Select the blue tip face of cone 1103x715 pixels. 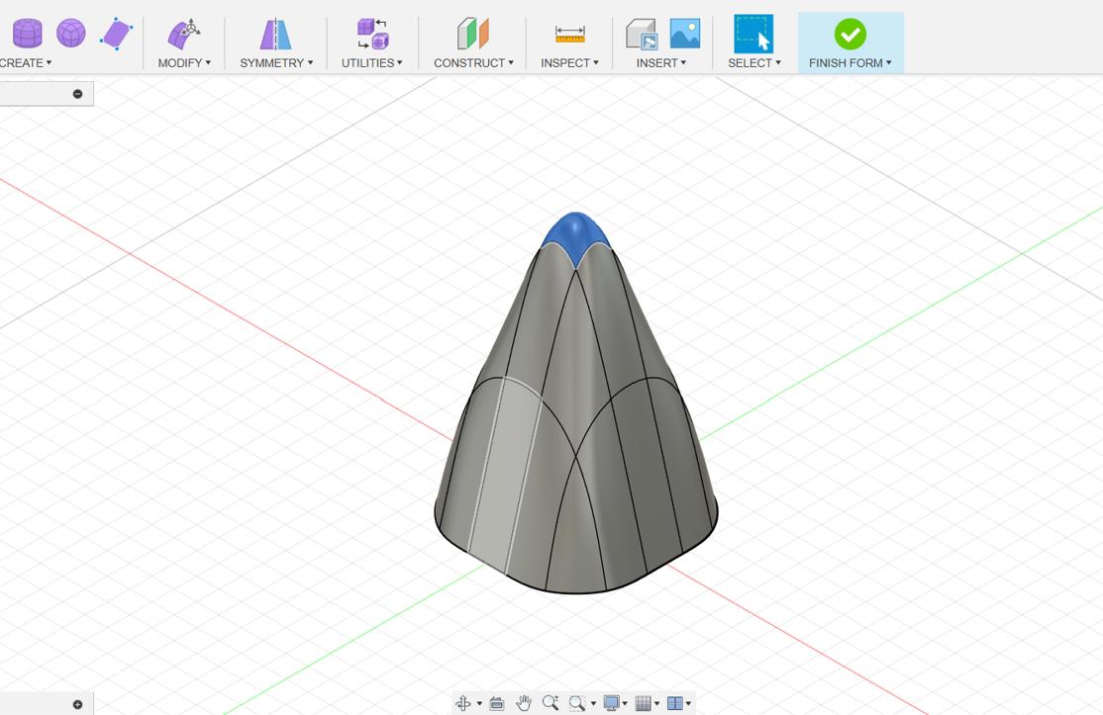(576, 233)
